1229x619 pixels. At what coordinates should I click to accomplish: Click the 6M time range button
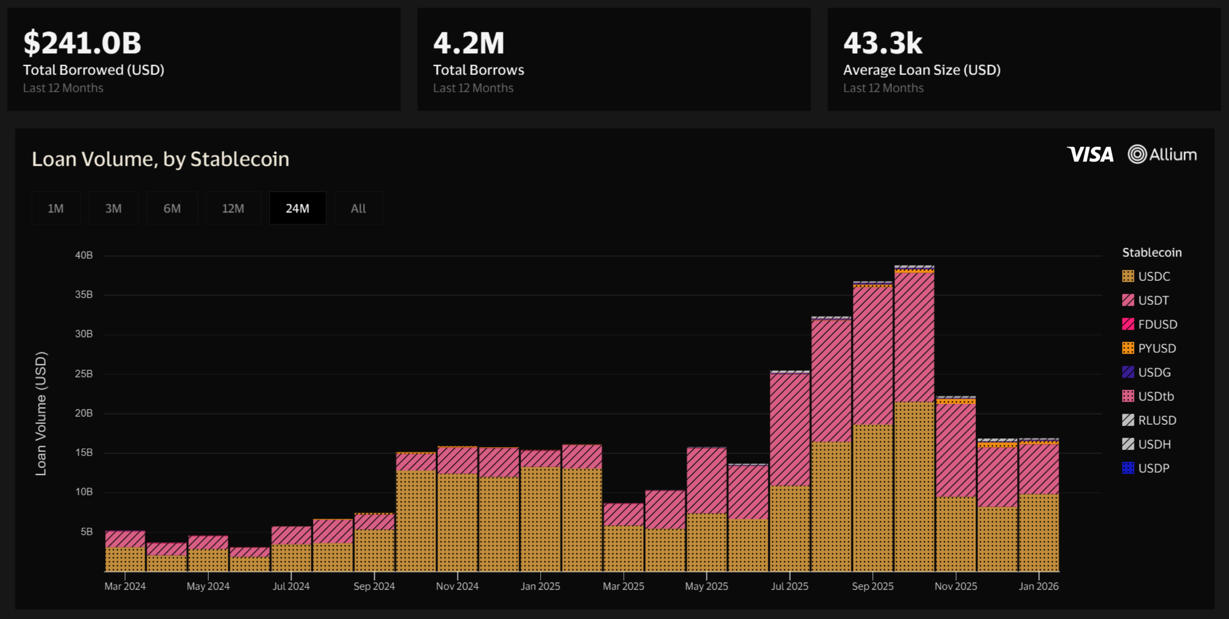[172, 208]
